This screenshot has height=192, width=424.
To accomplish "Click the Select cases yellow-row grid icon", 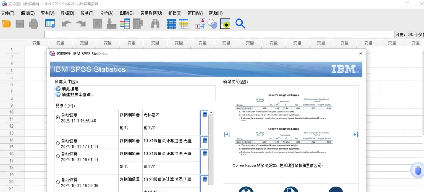I will tap(184, 24).
